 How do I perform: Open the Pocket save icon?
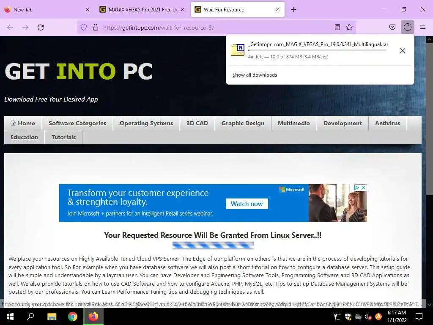click(392, 27)
